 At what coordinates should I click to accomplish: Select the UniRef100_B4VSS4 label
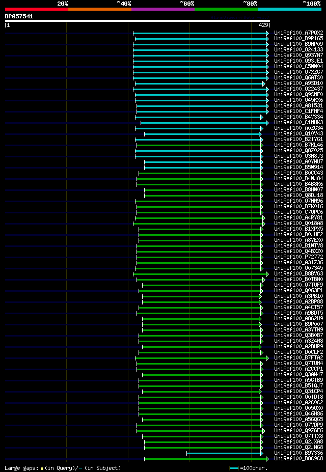pos(298,117)
